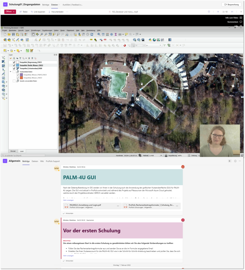Enable snapping with the red magnet icon
Screen dimensions: 245x270
point(125,46)
